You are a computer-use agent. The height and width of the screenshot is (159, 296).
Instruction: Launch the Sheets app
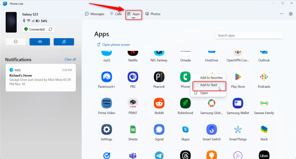[133, 129]
